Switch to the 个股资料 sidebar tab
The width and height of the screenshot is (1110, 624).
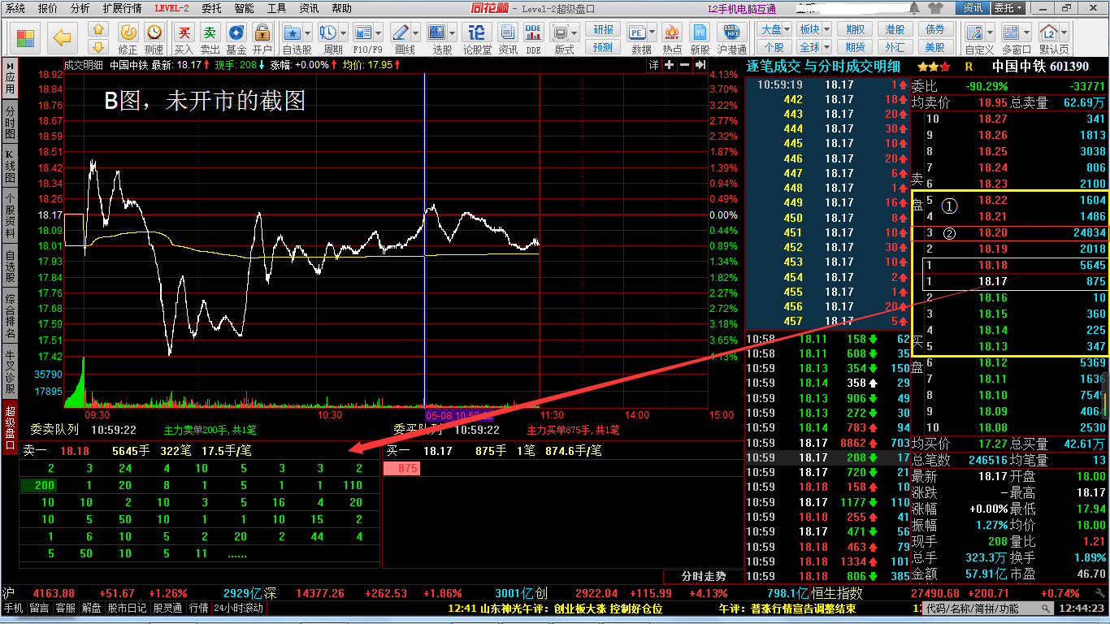tap(10, 215)
